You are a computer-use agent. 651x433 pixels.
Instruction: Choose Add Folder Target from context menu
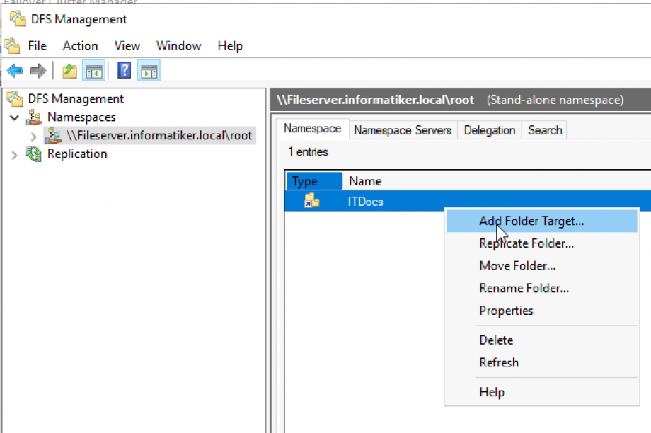pos(531,221)
